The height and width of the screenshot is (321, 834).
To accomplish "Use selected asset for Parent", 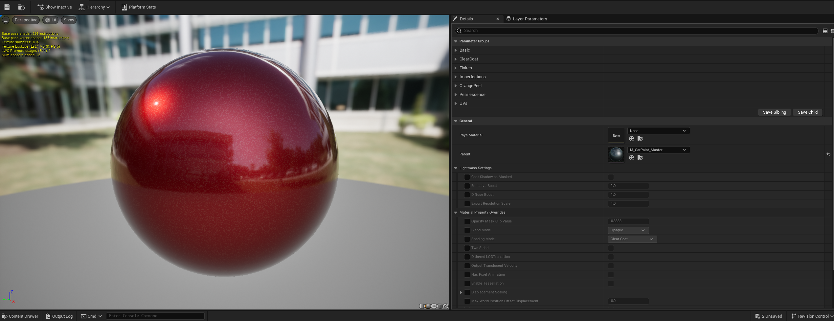I will (x=631, y=158).
